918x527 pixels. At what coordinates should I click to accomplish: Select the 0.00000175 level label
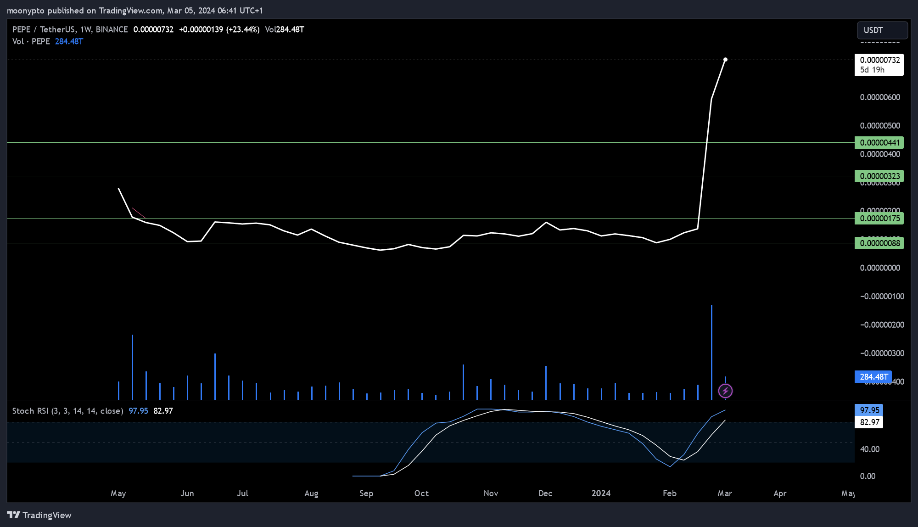879,219
